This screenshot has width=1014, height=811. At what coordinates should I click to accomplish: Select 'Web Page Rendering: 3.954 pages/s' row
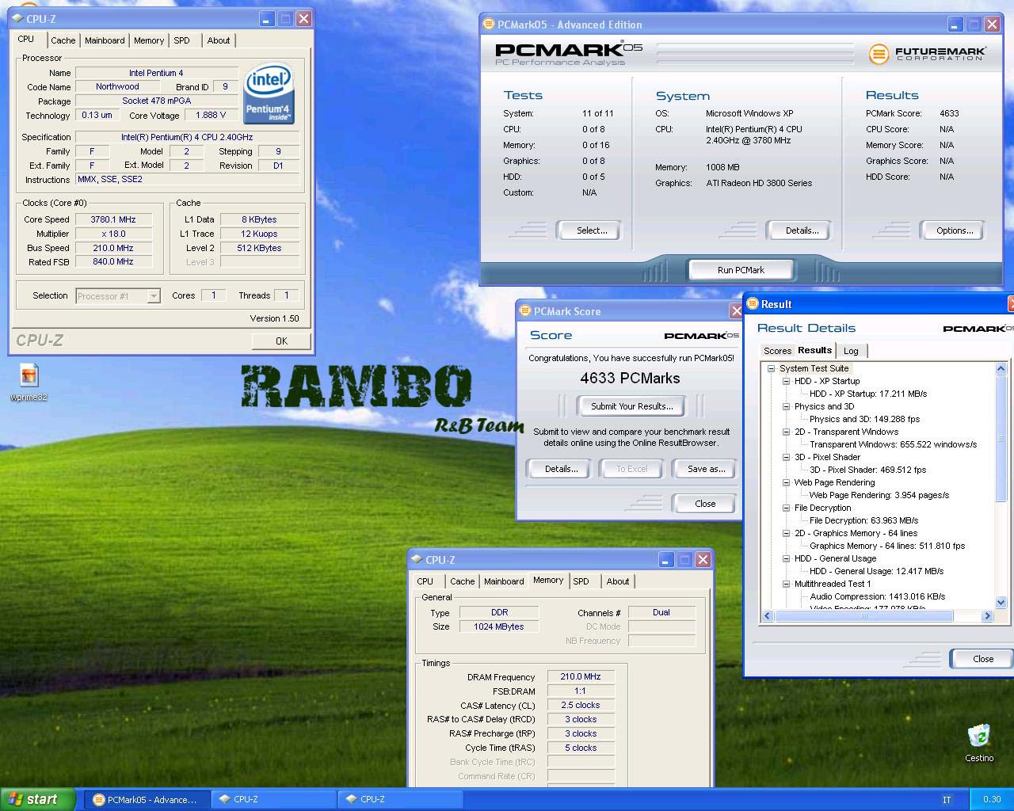click(x=879, y=495)
